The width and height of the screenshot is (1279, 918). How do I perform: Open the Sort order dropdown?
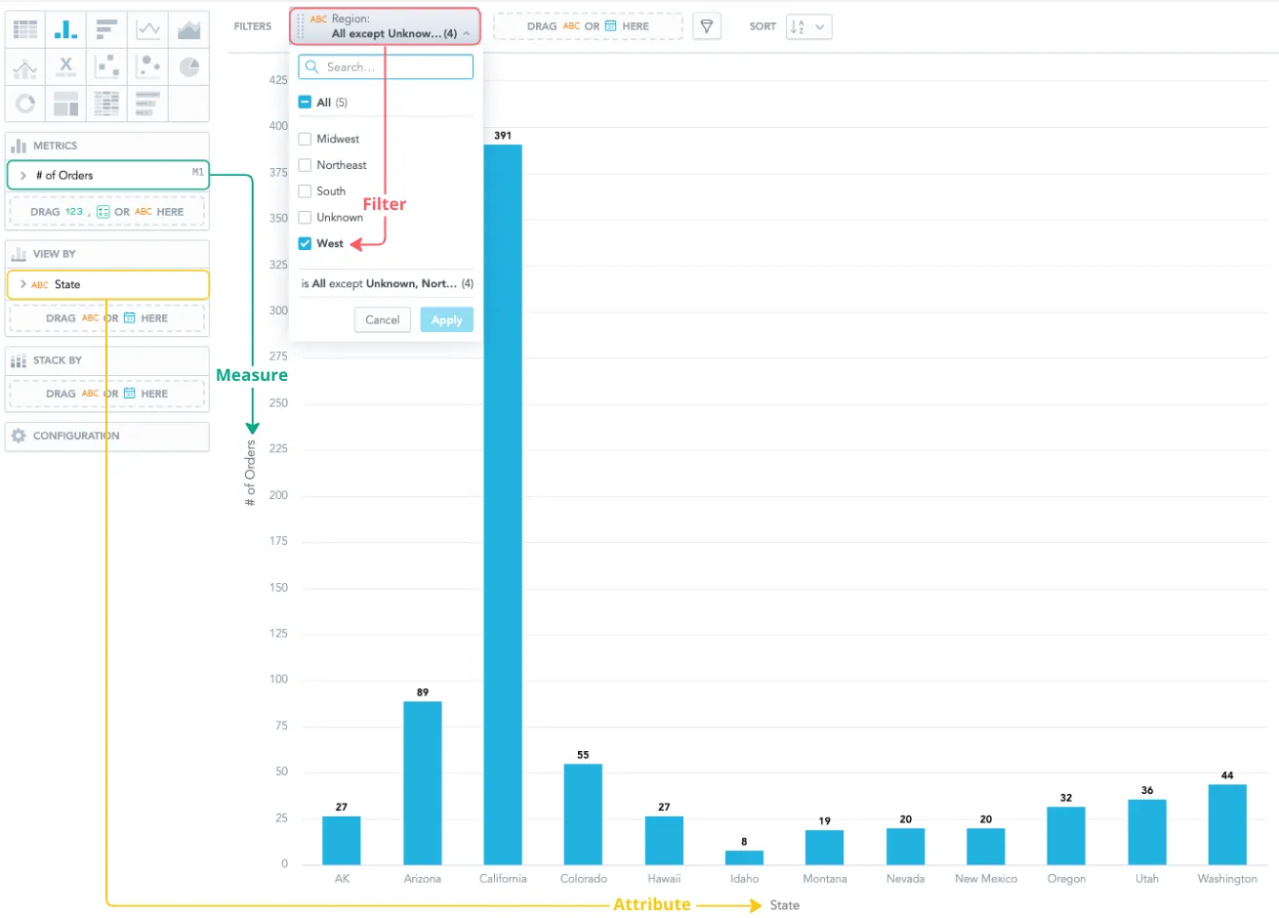pyautogui.click(x=806, y=26)
